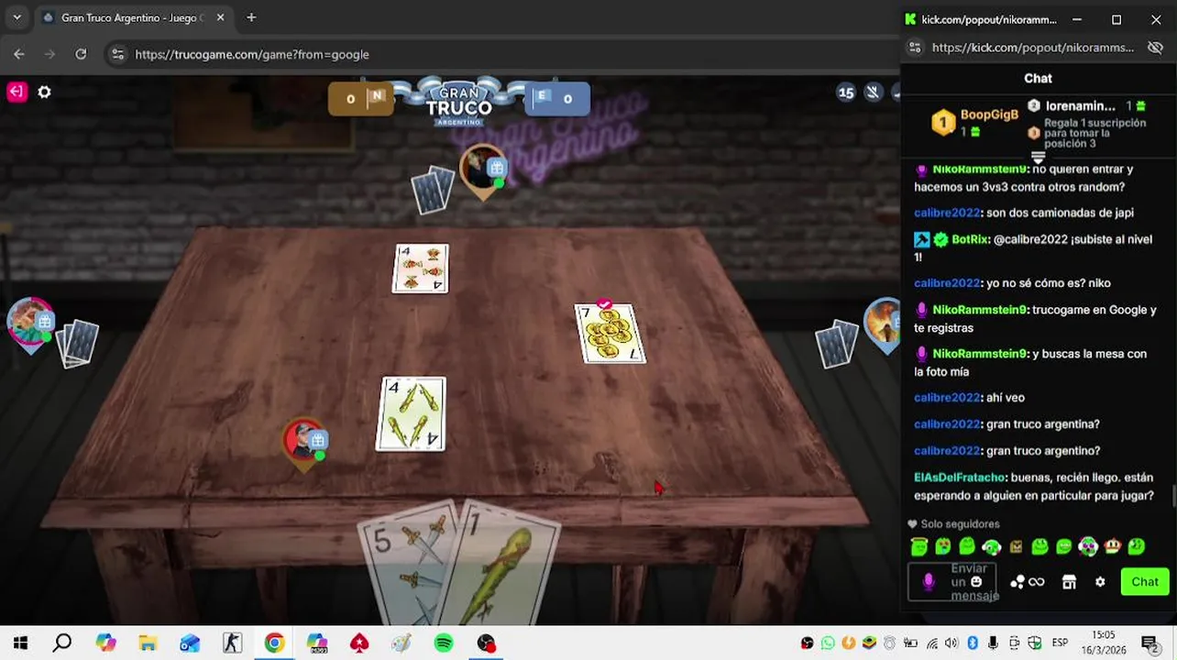
Task: Open a new browser tab
Action: 251,17
